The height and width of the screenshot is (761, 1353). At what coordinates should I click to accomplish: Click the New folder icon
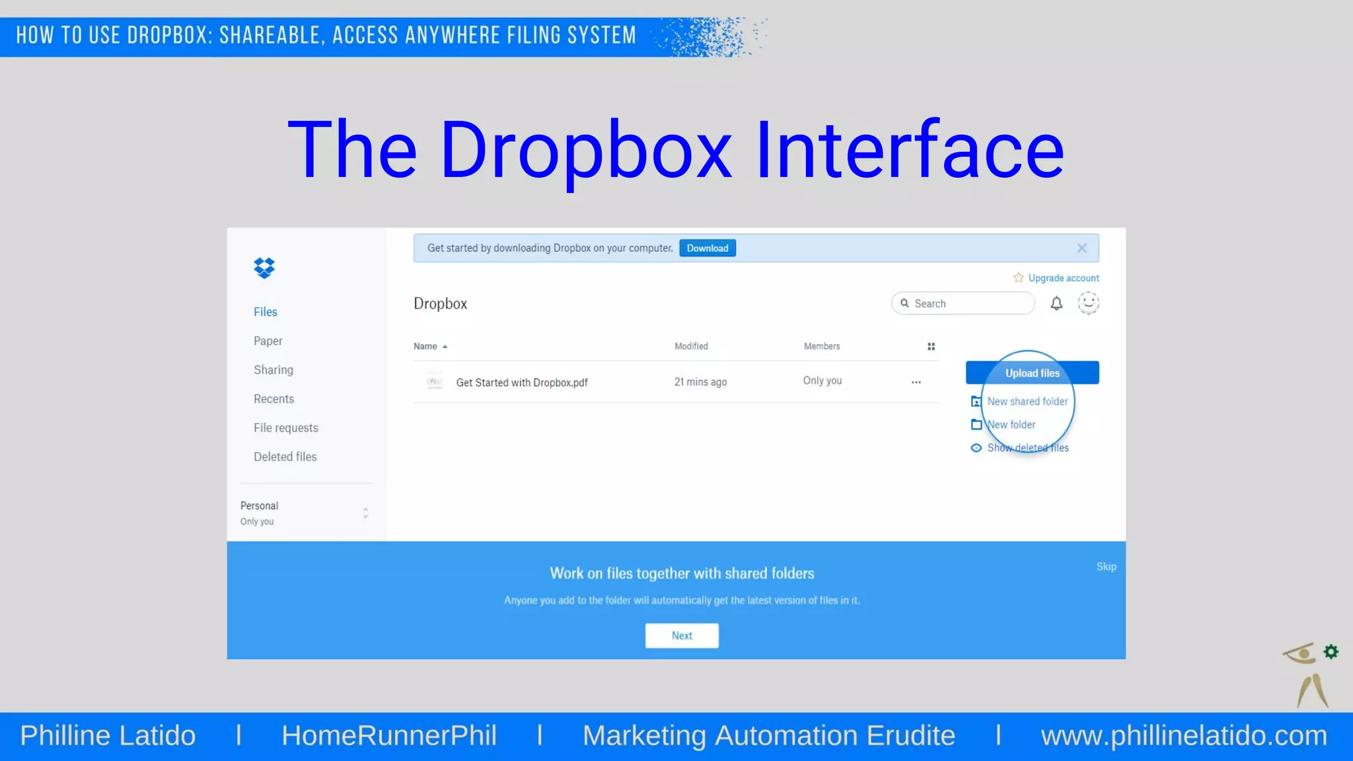[976, 425]
